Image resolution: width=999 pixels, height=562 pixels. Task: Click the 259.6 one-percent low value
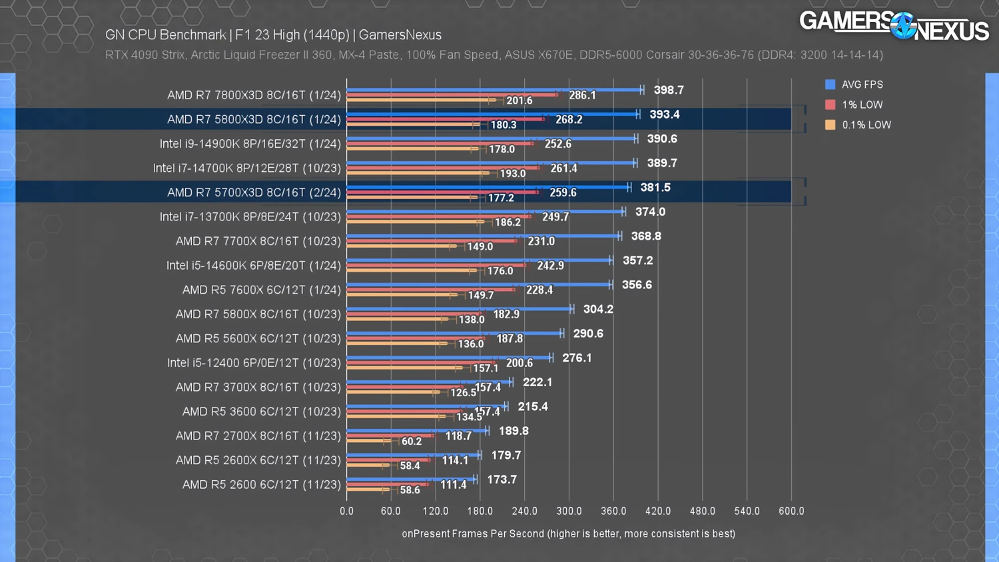click(563, 193)
